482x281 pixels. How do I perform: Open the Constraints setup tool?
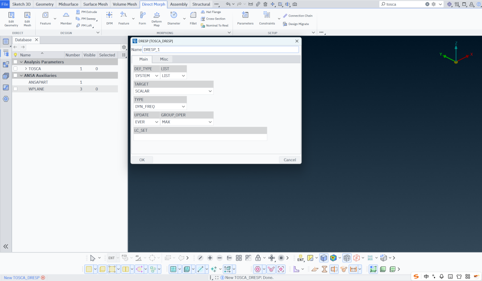click(x=267, y=19)
